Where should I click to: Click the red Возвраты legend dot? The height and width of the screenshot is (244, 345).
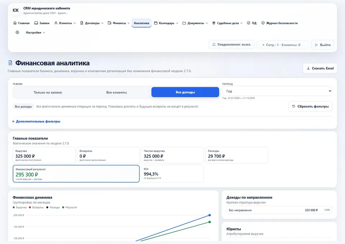tap(30, 207)
